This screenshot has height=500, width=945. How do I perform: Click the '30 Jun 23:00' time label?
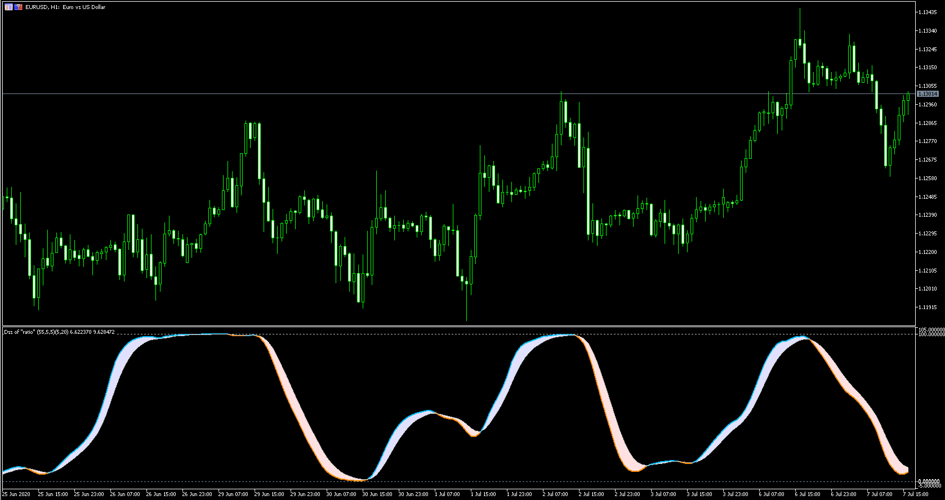coord(413,494)
